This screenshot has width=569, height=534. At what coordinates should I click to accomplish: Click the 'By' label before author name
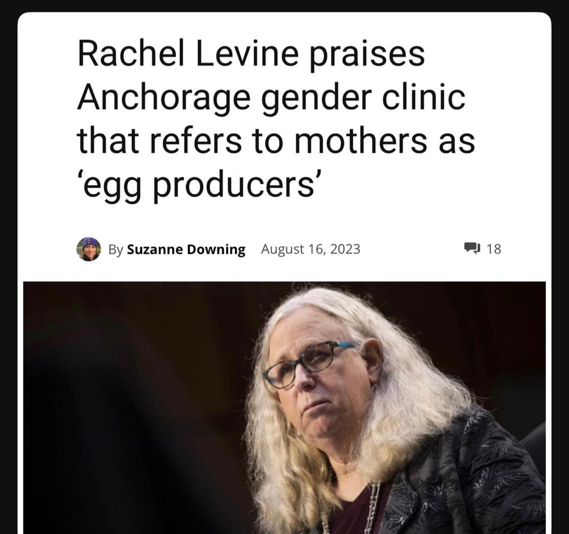[116, 250]
